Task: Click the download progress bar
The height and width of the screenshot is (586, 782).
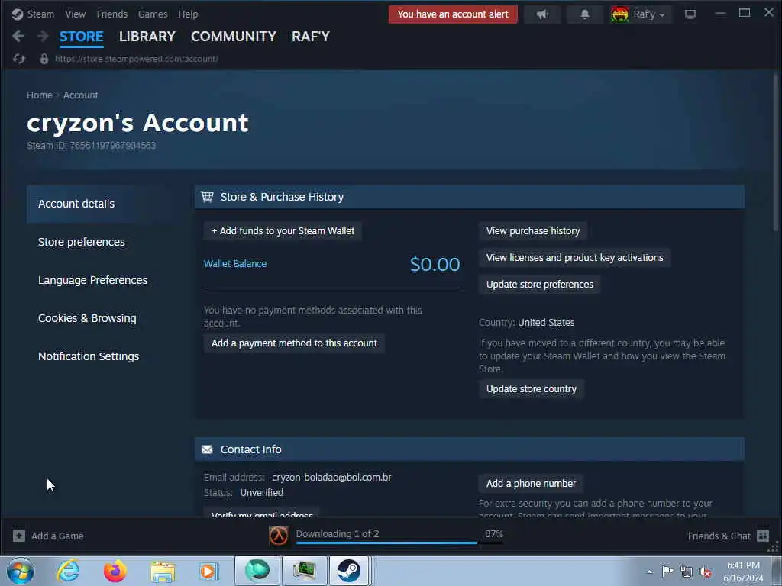Action: [399, 543]
